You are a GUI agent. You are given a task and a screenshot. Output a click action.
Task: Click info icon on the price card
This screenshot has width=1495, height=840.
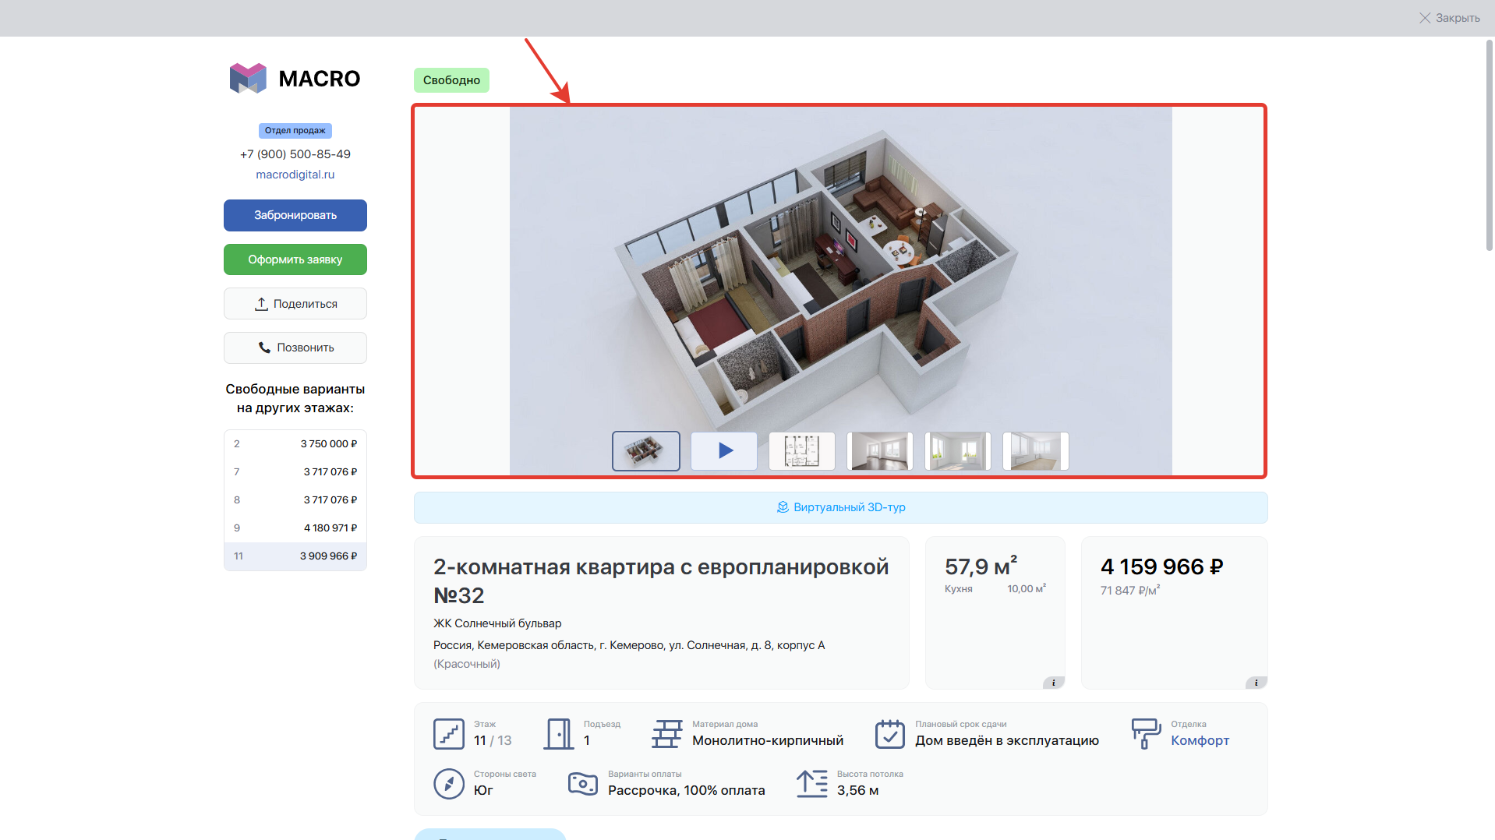pos(1255,683)
